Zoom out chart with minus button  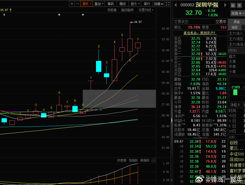pos(77,4)
